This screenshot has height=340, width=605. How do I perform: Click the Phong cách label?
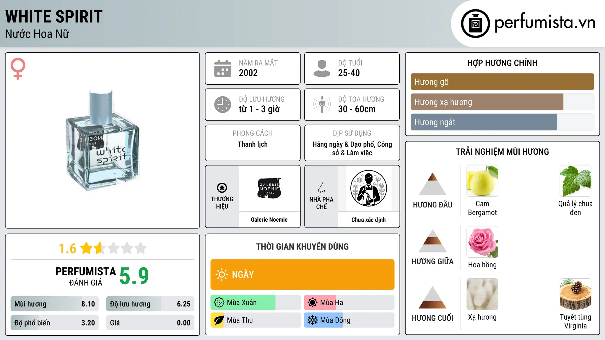pyautogui.click(x=253, y=133)
